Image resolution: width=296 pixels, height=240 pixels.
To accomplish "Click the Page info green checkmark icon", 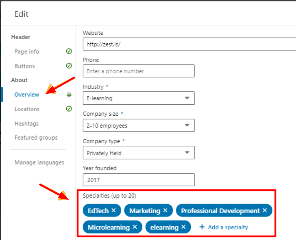I will pos(69,51).
